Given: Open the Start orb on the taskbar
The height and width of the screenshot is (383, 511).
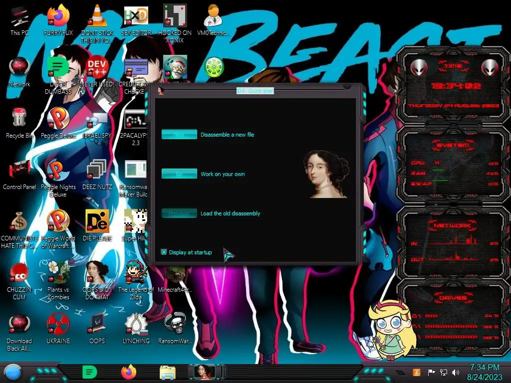Looking at the screenshot, I should (13, 372).
